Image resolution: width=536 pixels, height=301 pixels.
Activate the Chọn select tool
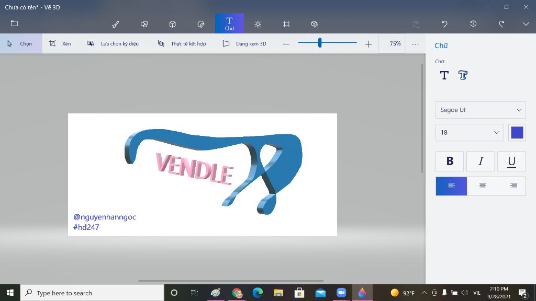(x=21, y=43)
